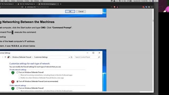Screen dimensions: 169x95
Task: Open Spotlight search magnifier icon
Action: 150,1
